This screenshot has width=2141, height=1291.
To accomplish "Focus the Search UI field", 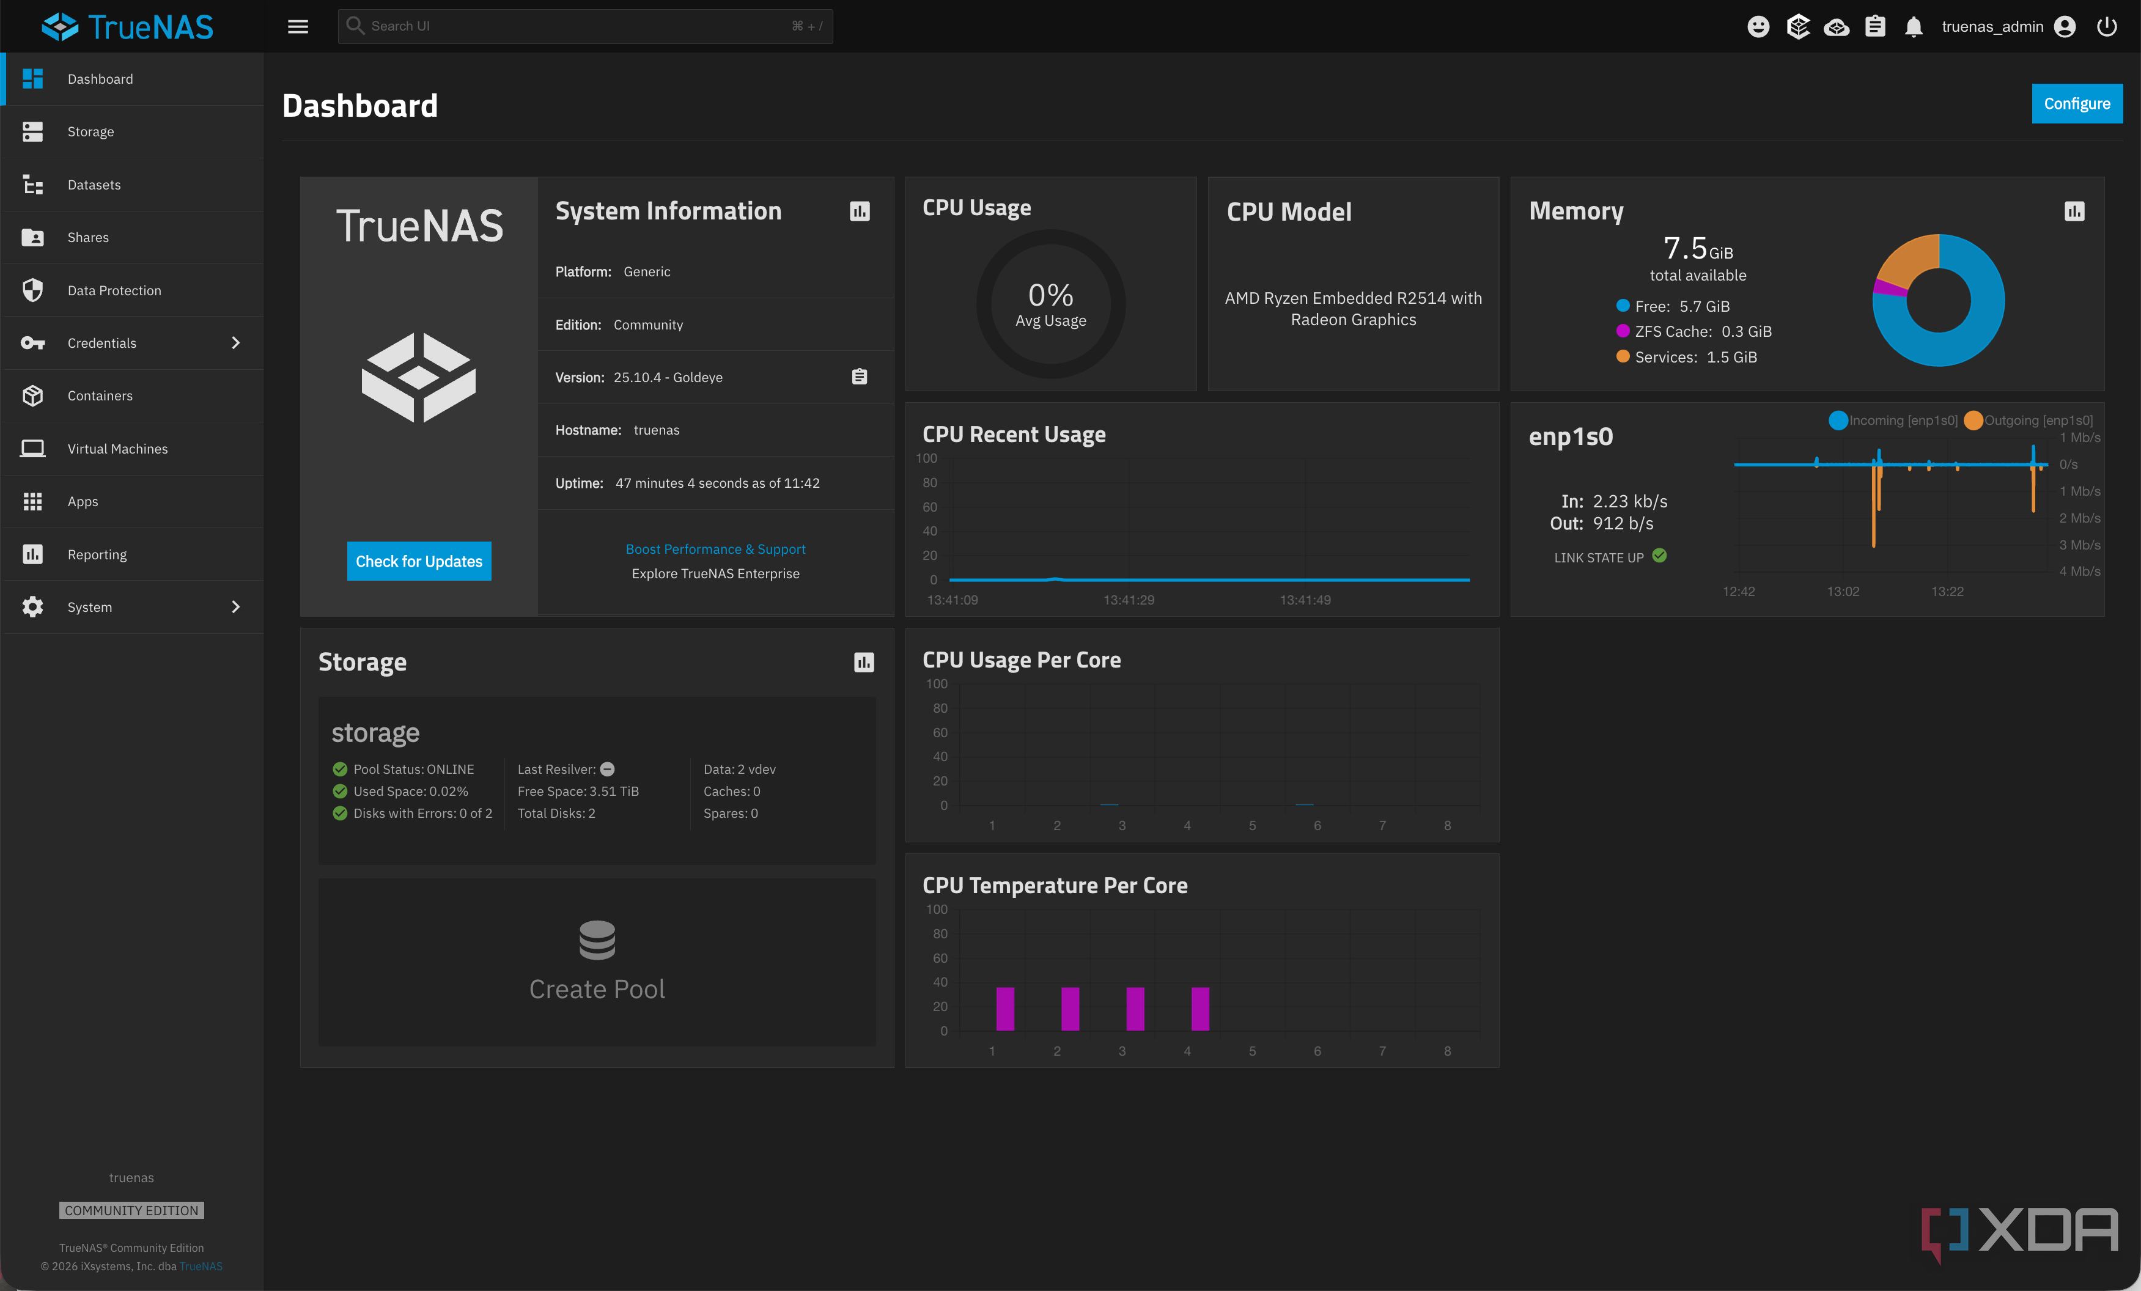I will pos(585,26).
